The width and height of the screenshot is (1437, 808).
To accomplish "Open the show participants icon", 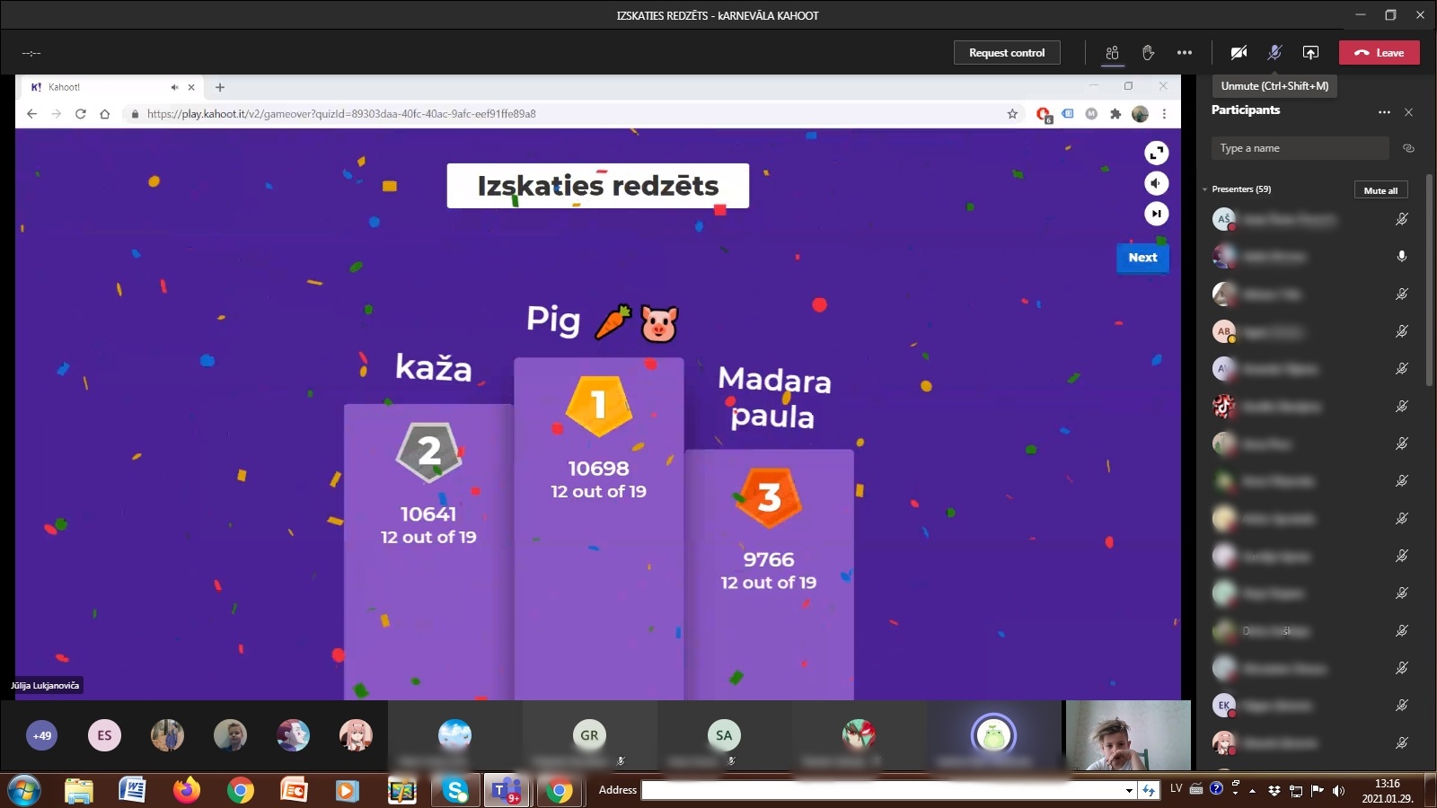I will pos(1112,53).
